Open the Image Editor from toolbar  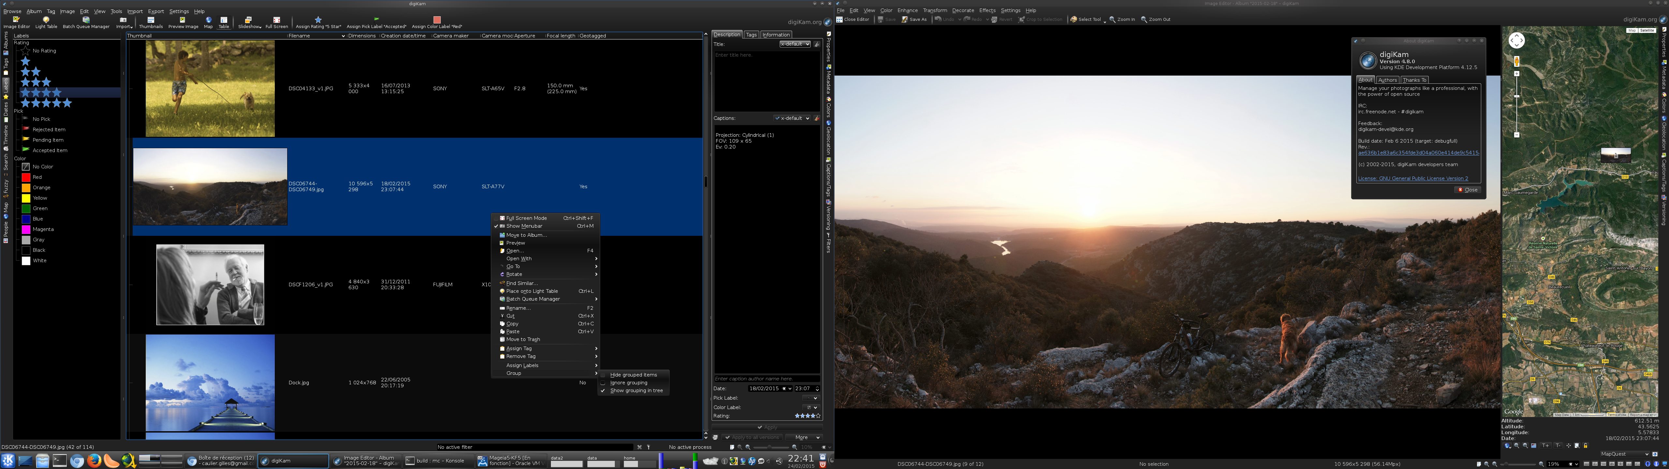tap(16, 23)
